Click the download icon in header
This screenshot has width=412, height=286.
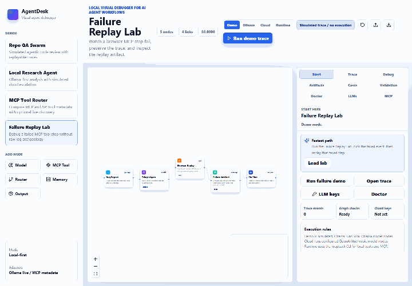(x=389, y=25)
